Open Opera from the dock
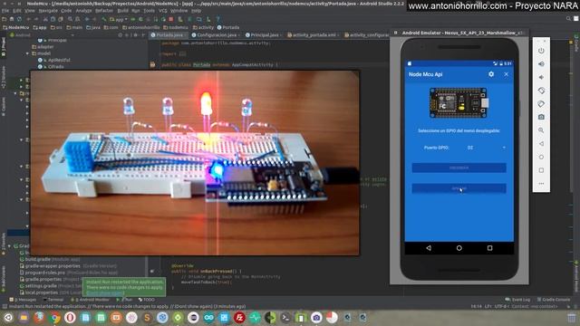 70,318
